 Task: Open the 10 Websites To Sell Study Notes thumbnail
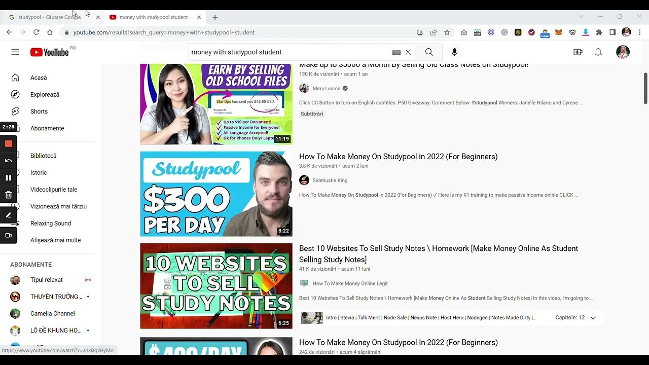pyautogui.click(x=217, y=286)
